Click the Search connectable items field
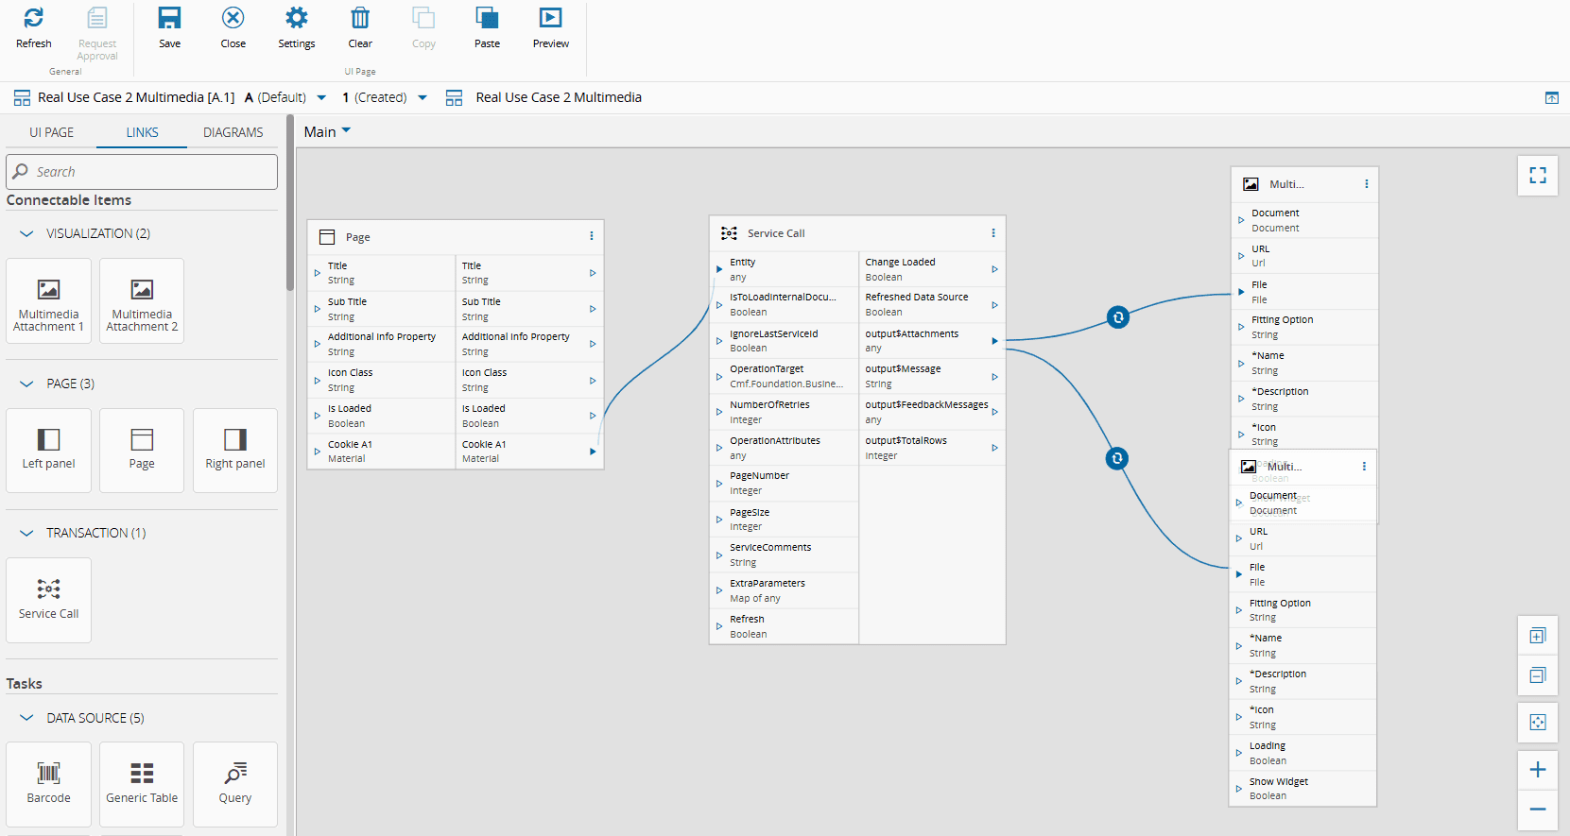This screenshot has height=836, width=1570. 142,172
